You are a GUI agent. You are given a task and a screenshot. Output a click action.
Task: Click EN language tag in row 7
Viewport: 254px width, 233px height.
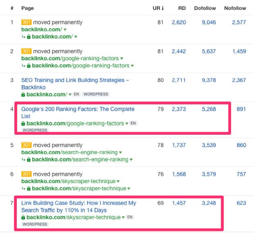pyautogui.click(x=130, y=217)
